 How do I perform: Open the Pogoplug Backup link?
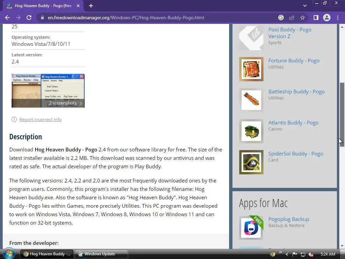[x=288, y=219]
